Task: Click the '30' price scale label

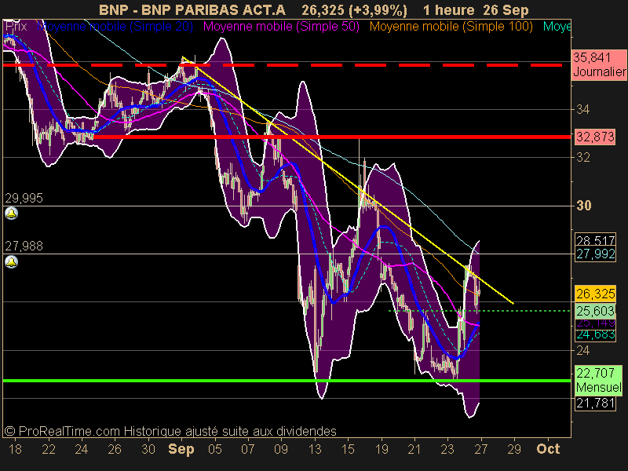Action: click(583, 206)
